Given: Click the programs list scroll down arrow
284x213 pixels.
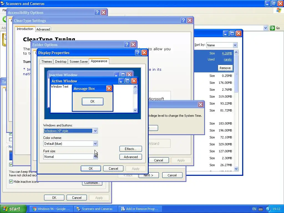Looking at the screenshot, I should [x=236, y=169].
